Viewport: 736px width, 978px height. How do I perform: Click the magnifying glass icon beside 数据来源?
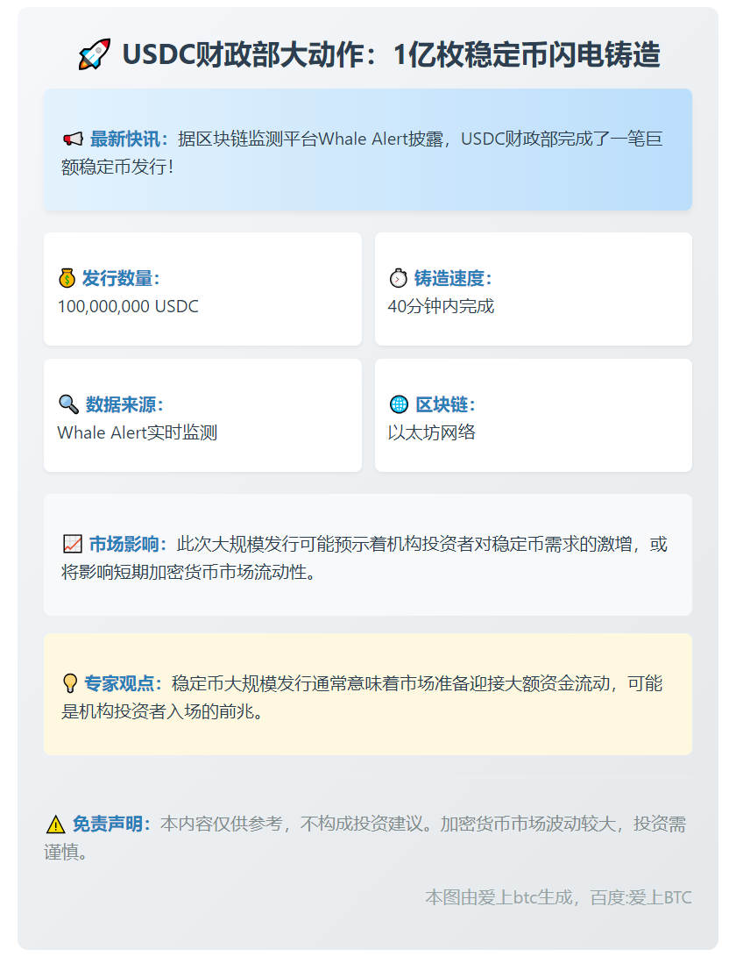(68, 404)
